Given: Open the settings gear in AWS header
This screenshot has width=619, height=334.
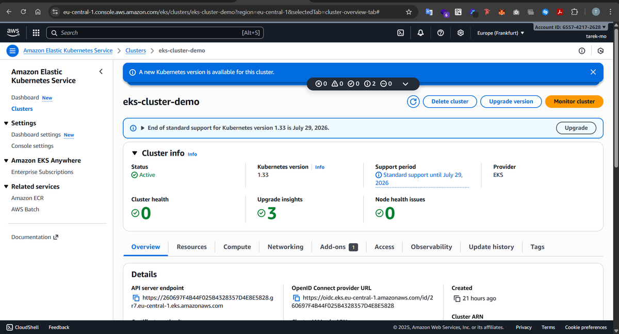Looking at the screenshot, I should (461, 32).
